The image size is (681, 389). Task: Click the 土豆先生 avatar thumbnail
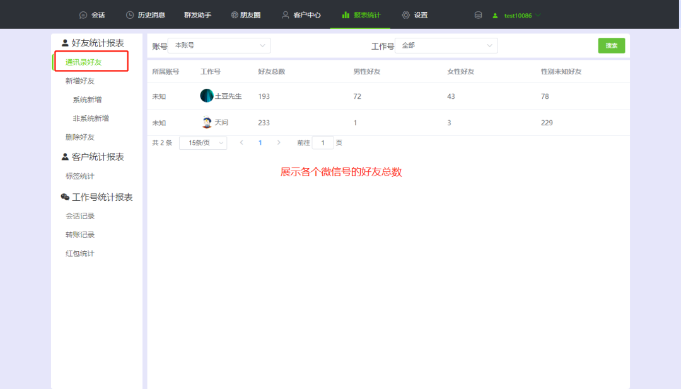coord(207,96)
